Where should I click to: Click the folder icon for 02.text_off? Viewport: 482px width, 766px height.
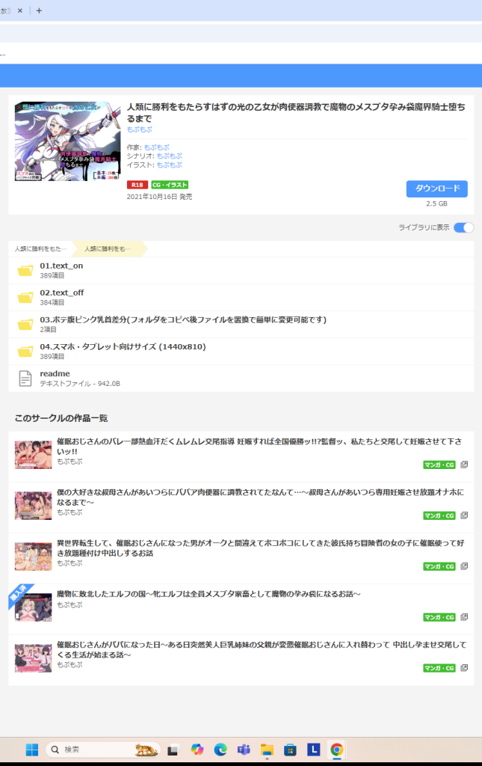[x=25, y=297]
